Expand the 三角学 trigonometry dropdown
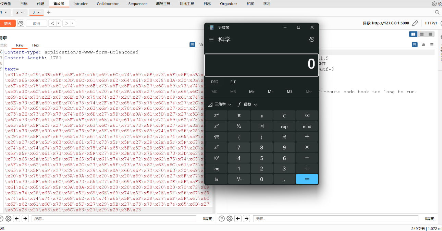 point(220,105)
